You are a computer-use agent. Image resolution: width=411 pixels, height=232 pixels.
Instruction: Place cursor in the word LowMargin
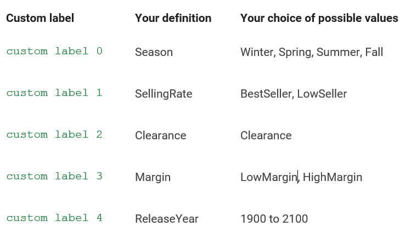pos(269,178)
